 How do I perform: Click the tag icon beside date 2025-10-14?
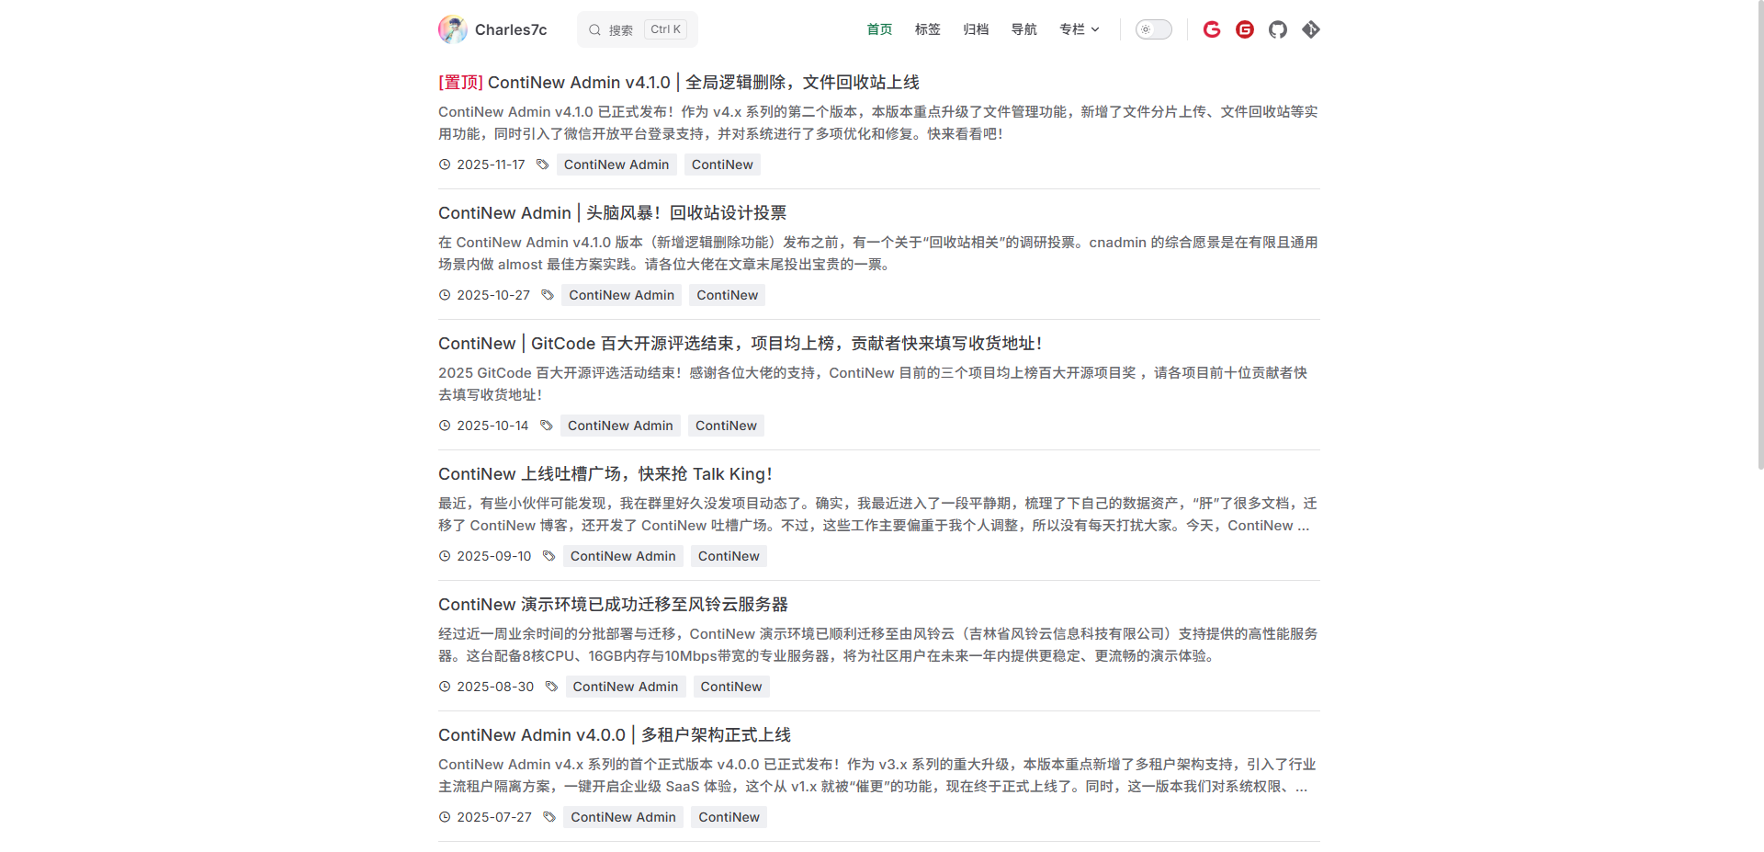[x=547, y=426]
